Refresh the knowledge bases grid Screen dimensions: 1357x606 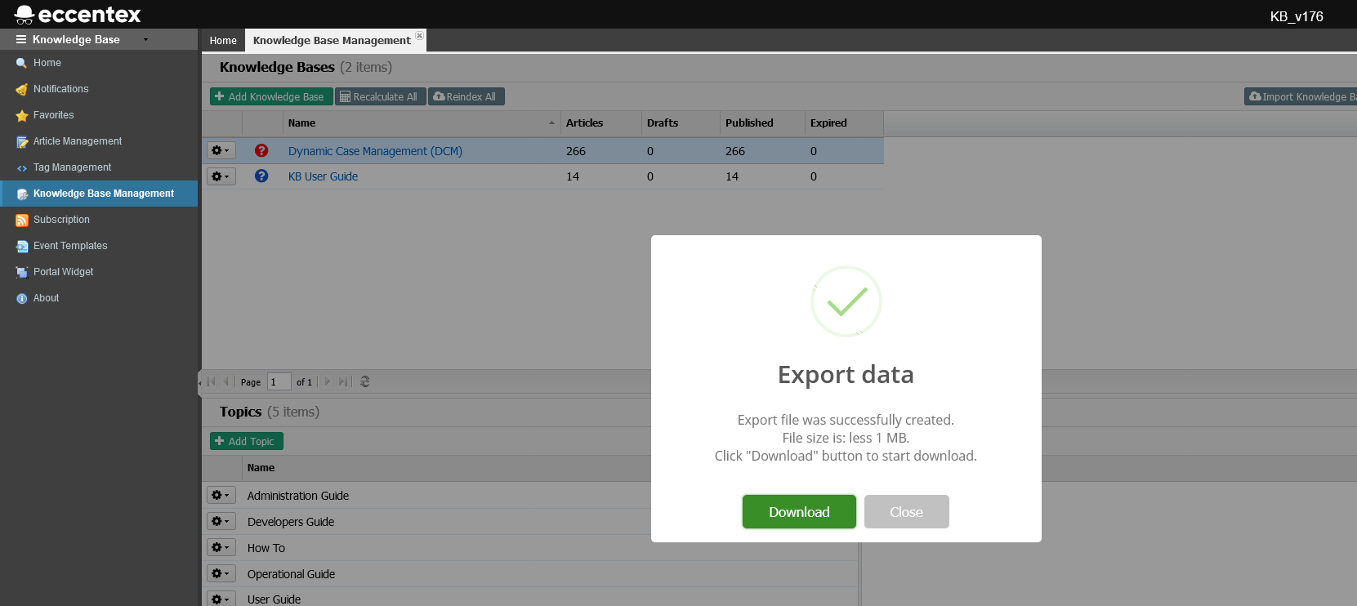point(365,381)
